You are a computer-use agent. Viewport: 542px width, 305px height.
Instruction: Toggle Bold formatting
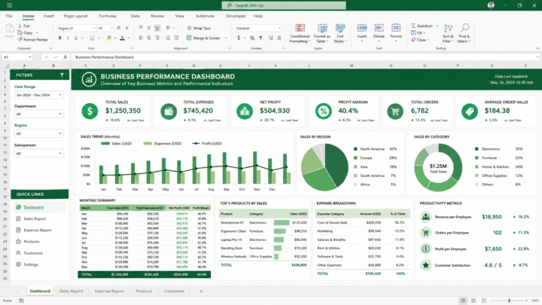pyautogui.click(x=59, y=38)
